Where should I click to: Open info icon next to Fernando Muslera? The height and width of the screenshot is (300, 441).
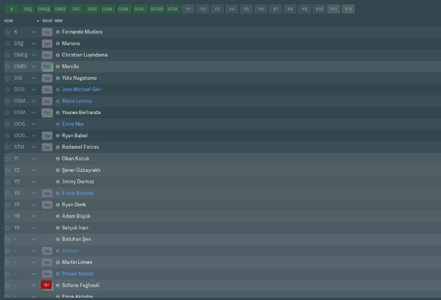58,32
